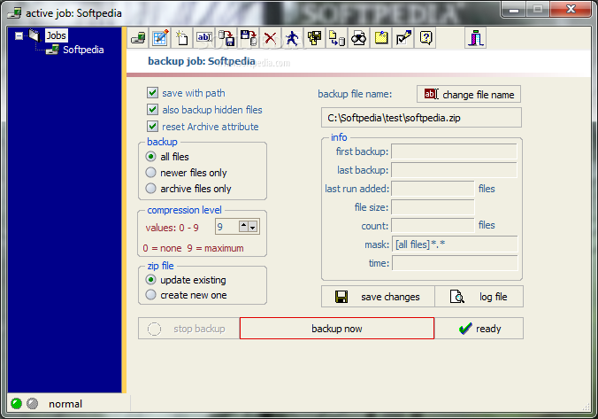Click the backup file name path field

421,118
